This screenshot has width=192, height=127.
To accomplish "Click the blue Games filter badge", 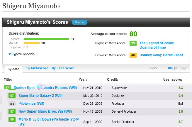I will 79,22.
